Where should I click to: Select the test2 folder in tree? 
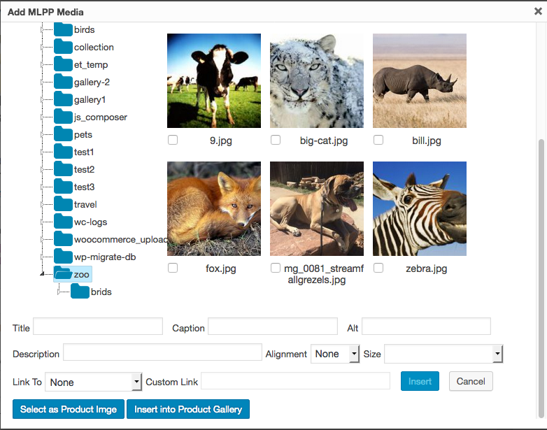pos(84,169)
